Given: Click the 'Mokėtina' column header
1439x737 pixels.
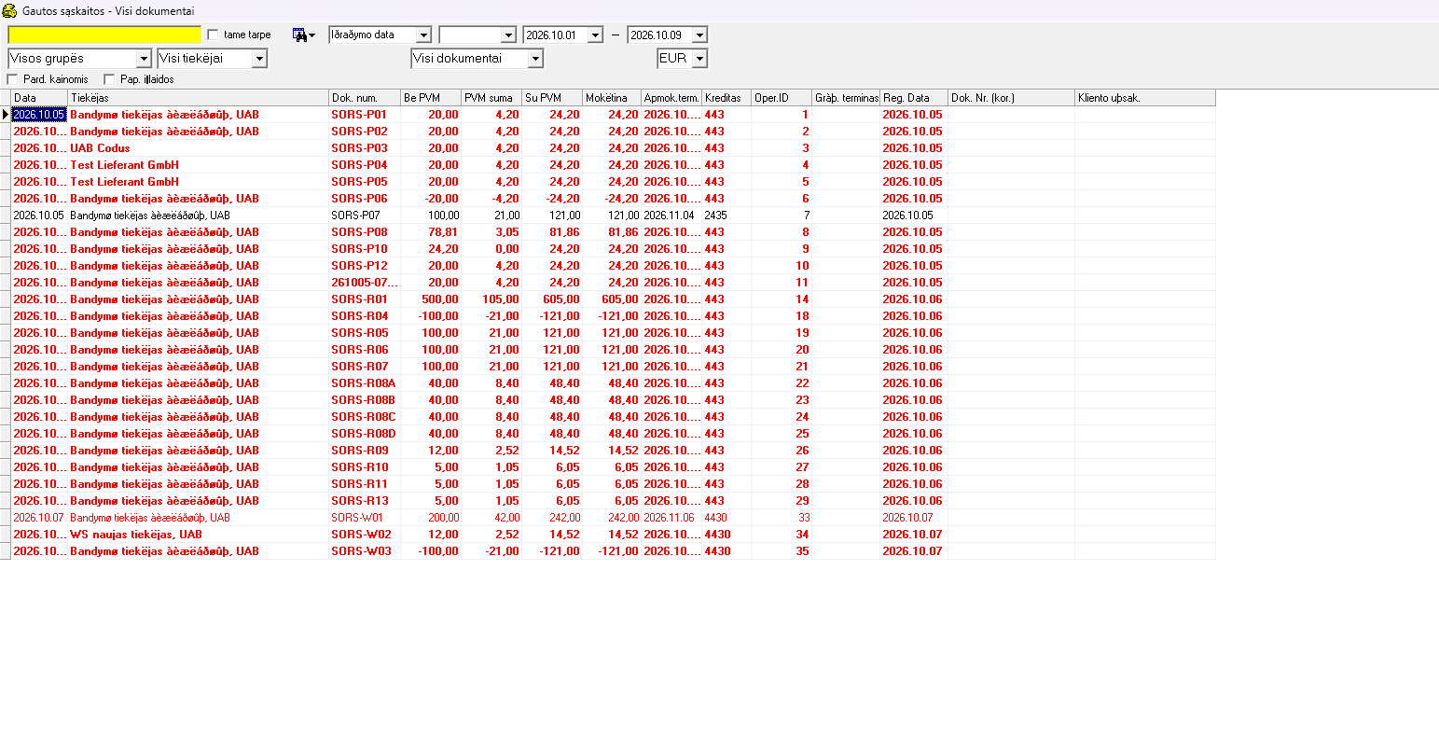Looking at the screenshot, I should tap(612, 98).
